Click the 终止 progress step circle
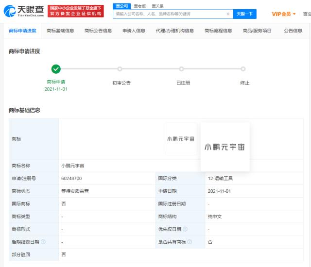This screenshot has height=267, width=311. point(243,69)
